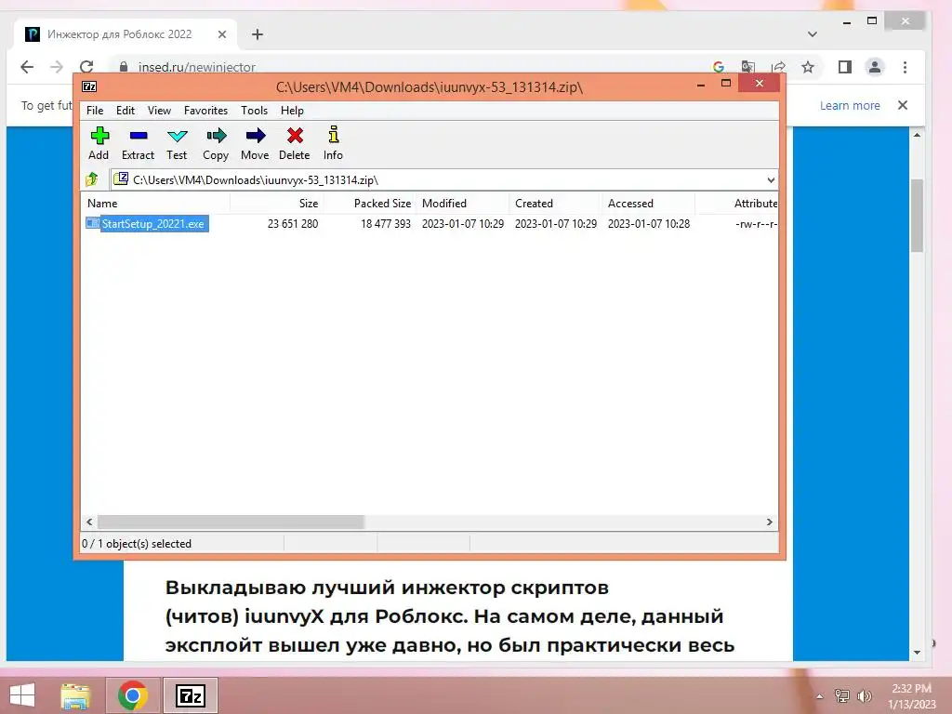Open Chrome three-dot menu
The image size is (952, 714).
905,67
